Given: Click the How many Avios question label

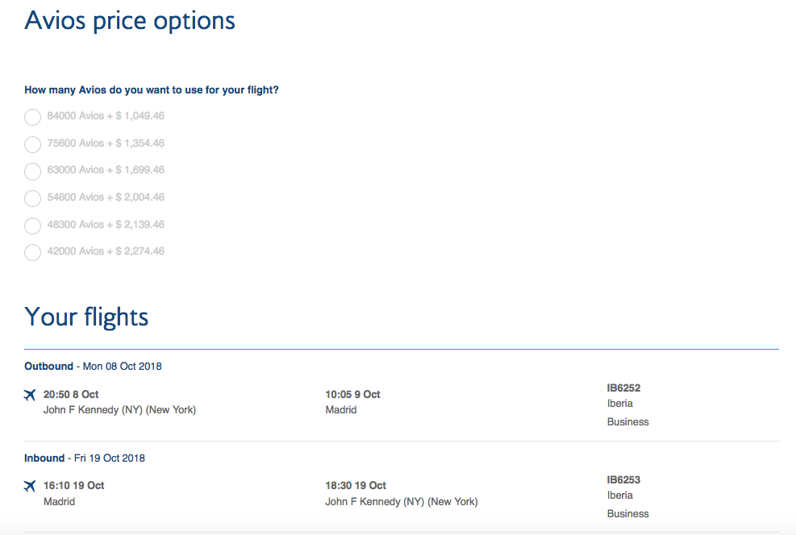Looking at the screenshot, I should pos(152,90).
